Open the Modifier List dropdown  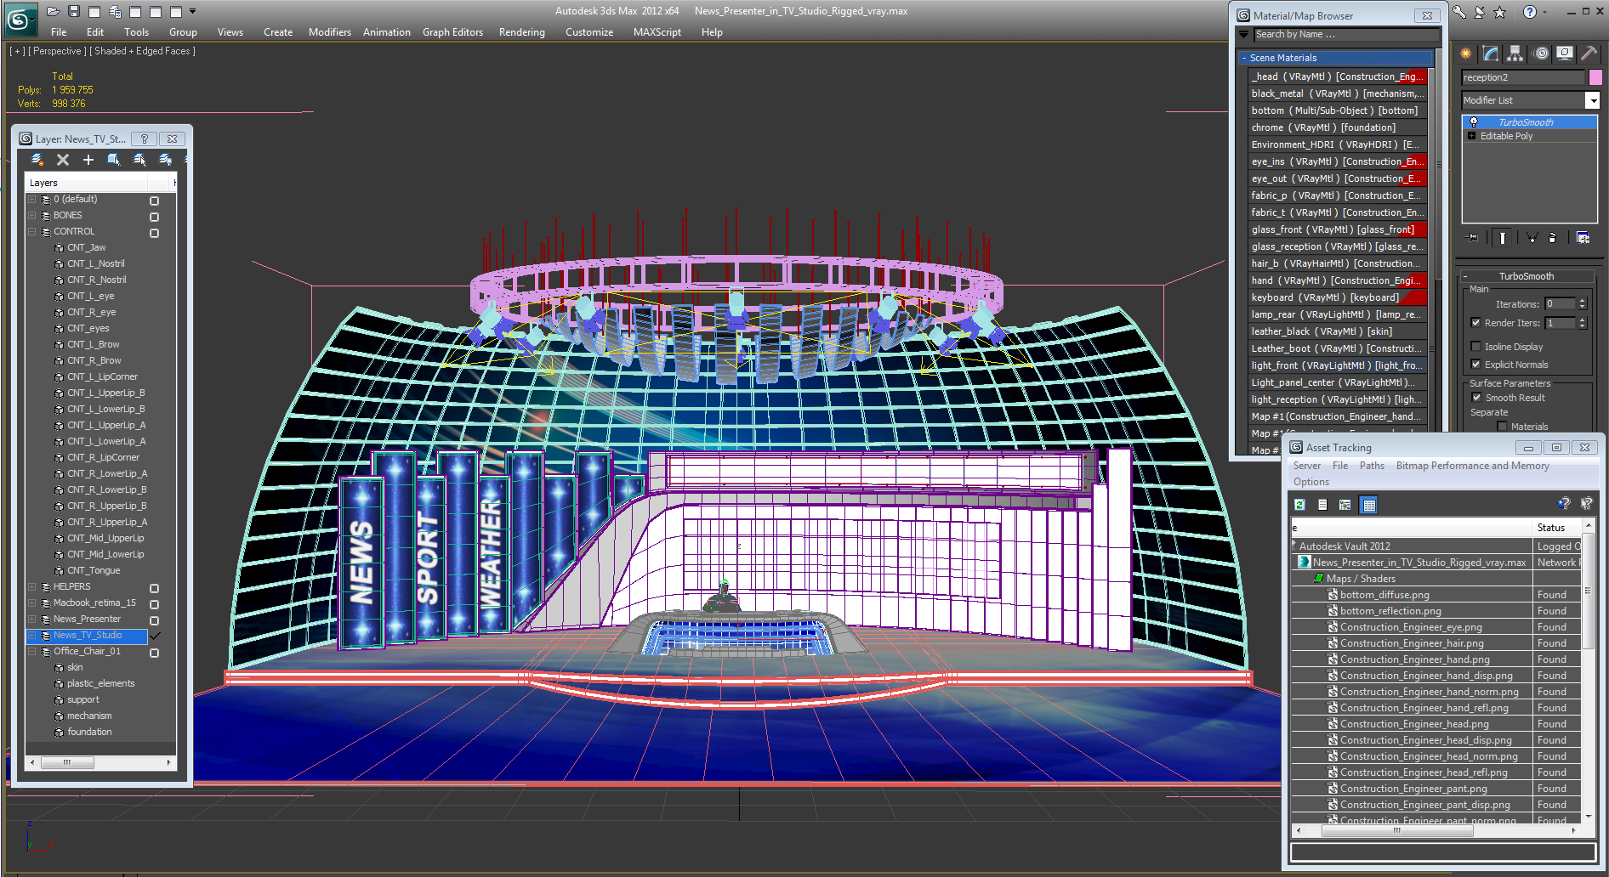coord(1593,100)
